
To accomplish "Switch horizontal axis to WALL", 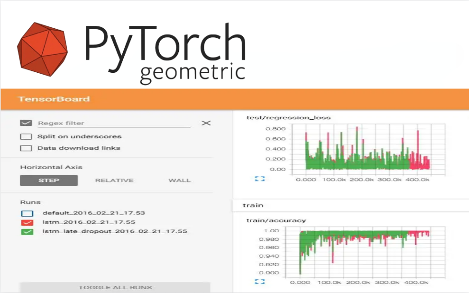I will [179, 180].
